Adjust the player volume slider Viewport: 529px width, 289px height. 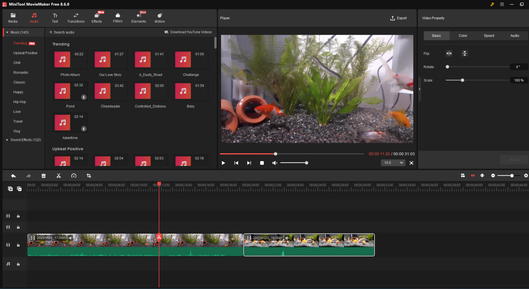click(x=294, y=163)
